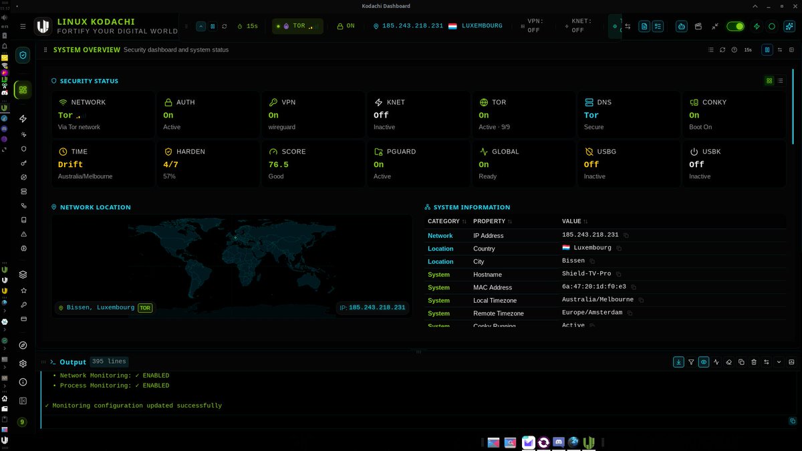Copy the MAC Address value
Screen dimensions: 802x451
point(634,287)
